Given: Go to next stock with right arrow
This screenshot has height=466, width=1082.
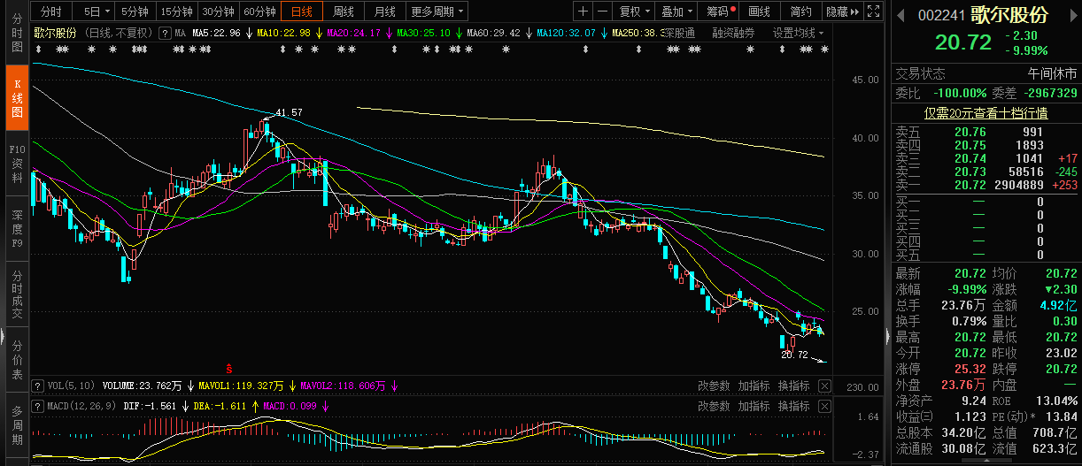Looking at the screenshot, I should tap(1072, 16).
